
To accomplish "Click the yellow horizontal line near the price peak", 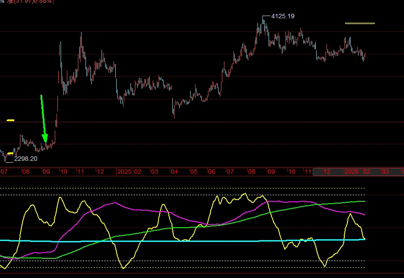I will click(360, 24).
